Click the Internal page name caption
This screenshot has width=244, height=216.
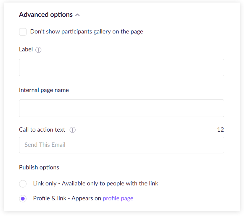click(x=44, y=90)
